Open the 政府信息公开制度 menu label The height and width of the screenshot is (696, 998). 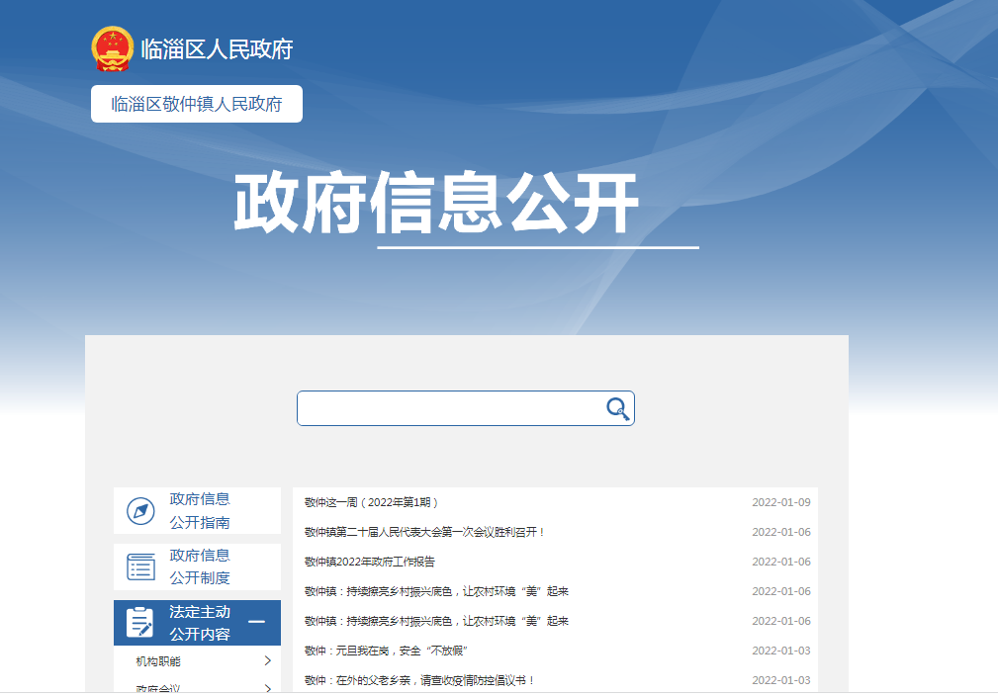pos(200,567)
